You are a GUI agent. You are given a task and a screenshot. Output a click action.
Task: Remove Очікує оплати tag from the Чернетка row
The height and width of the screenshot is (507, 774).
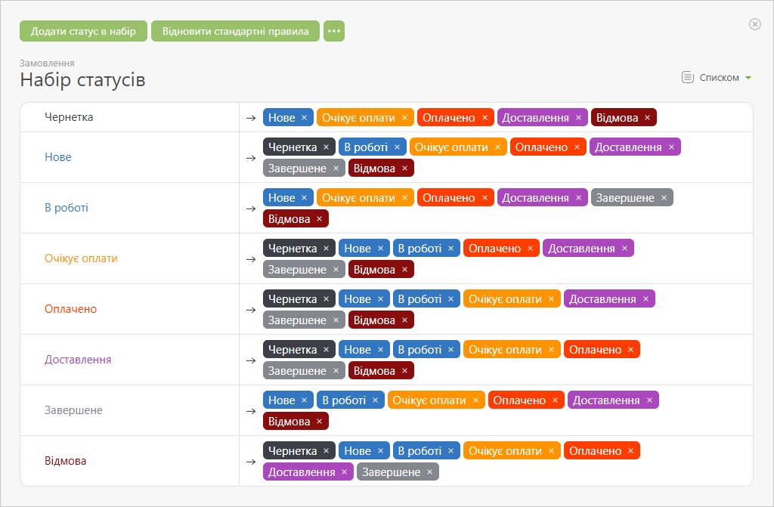click(x=405, y=117)
